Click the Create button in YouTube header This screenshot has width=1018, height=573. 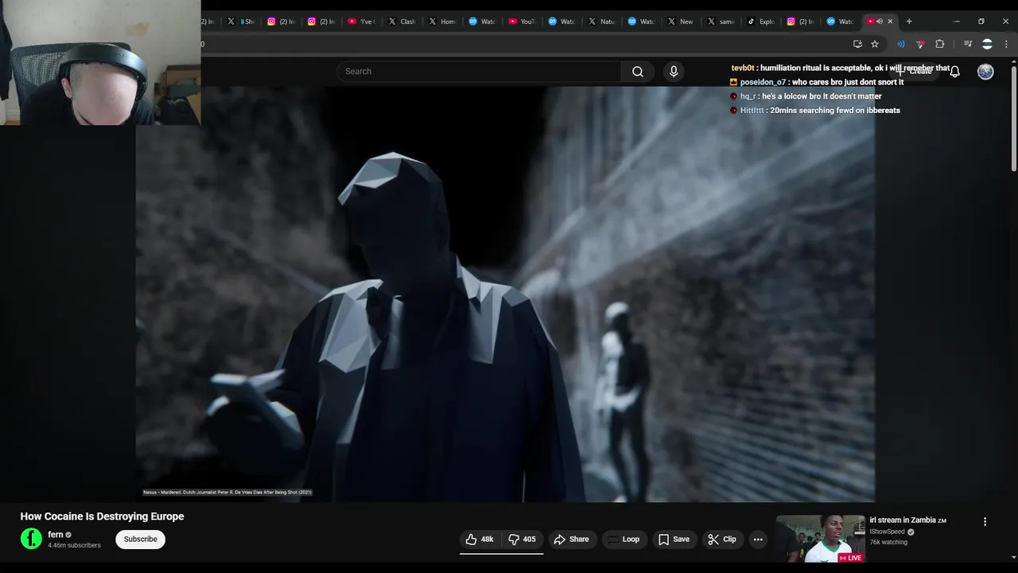[x=915, y=72]
